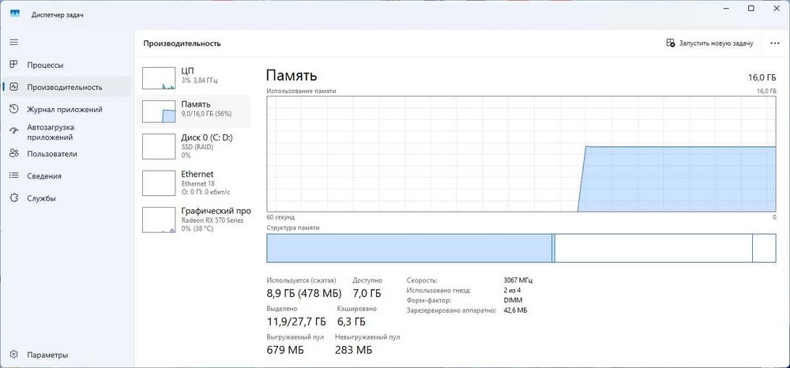This screenshot has width=790, height=368.
Task: Click the Использование памяти label
Action: click(301, 91)
